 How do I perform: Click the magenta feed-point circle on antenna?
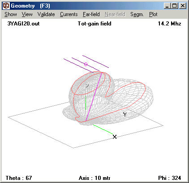point(86,64)
